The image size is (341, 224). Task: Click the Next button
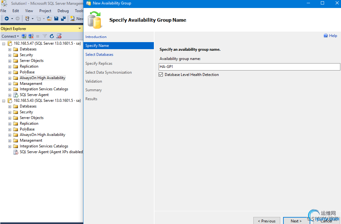tap(296, 221)
